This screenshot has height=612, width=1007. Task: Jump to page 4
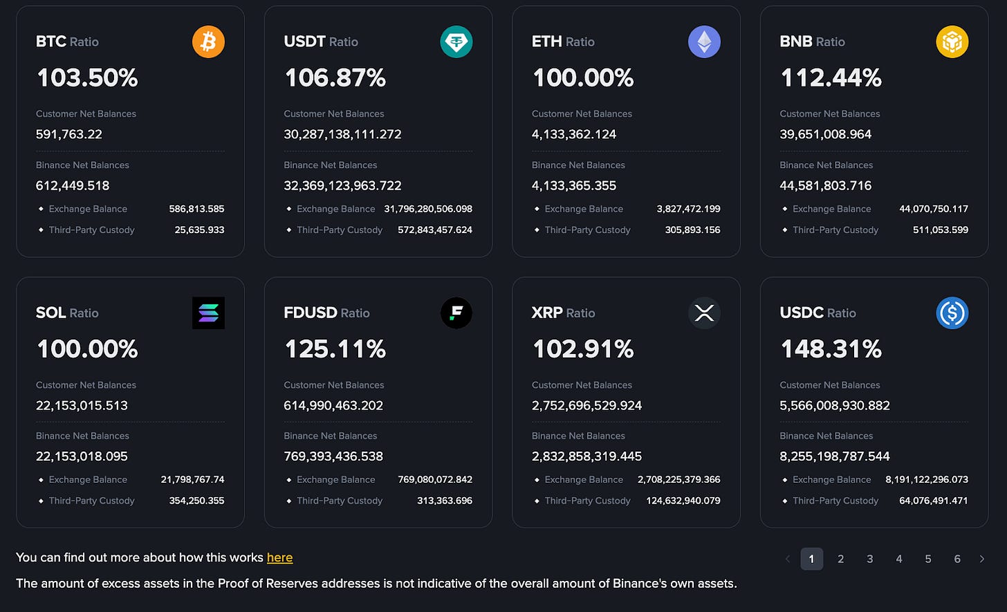click(899, 559)
